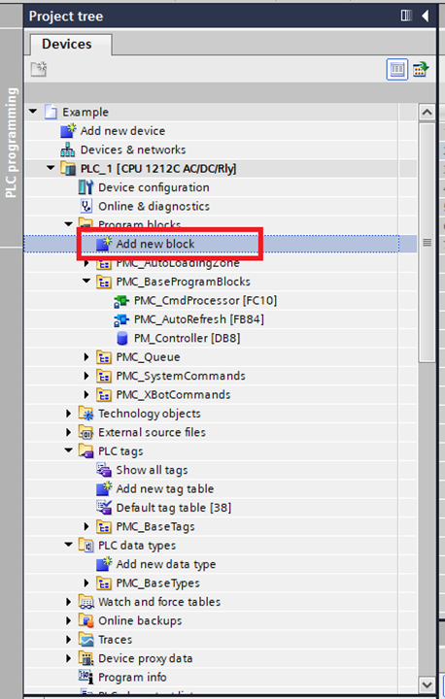The image size is (445, 699).
Task: Toggle overview display icon in toolbar
Action: pos(421,69)
